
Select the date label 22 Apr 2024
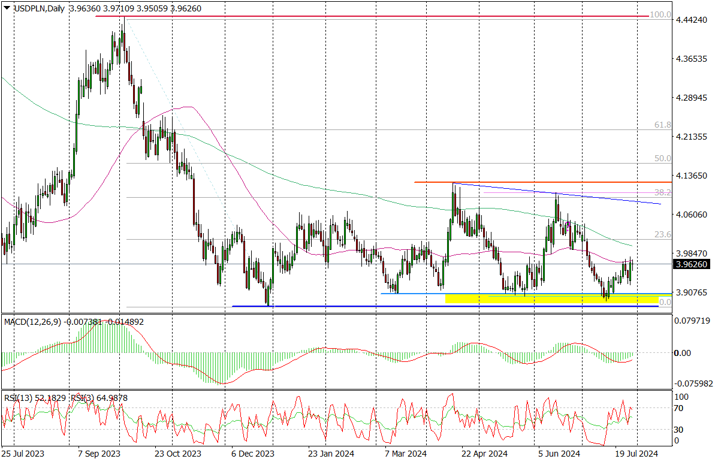click(x=484, y=454)
